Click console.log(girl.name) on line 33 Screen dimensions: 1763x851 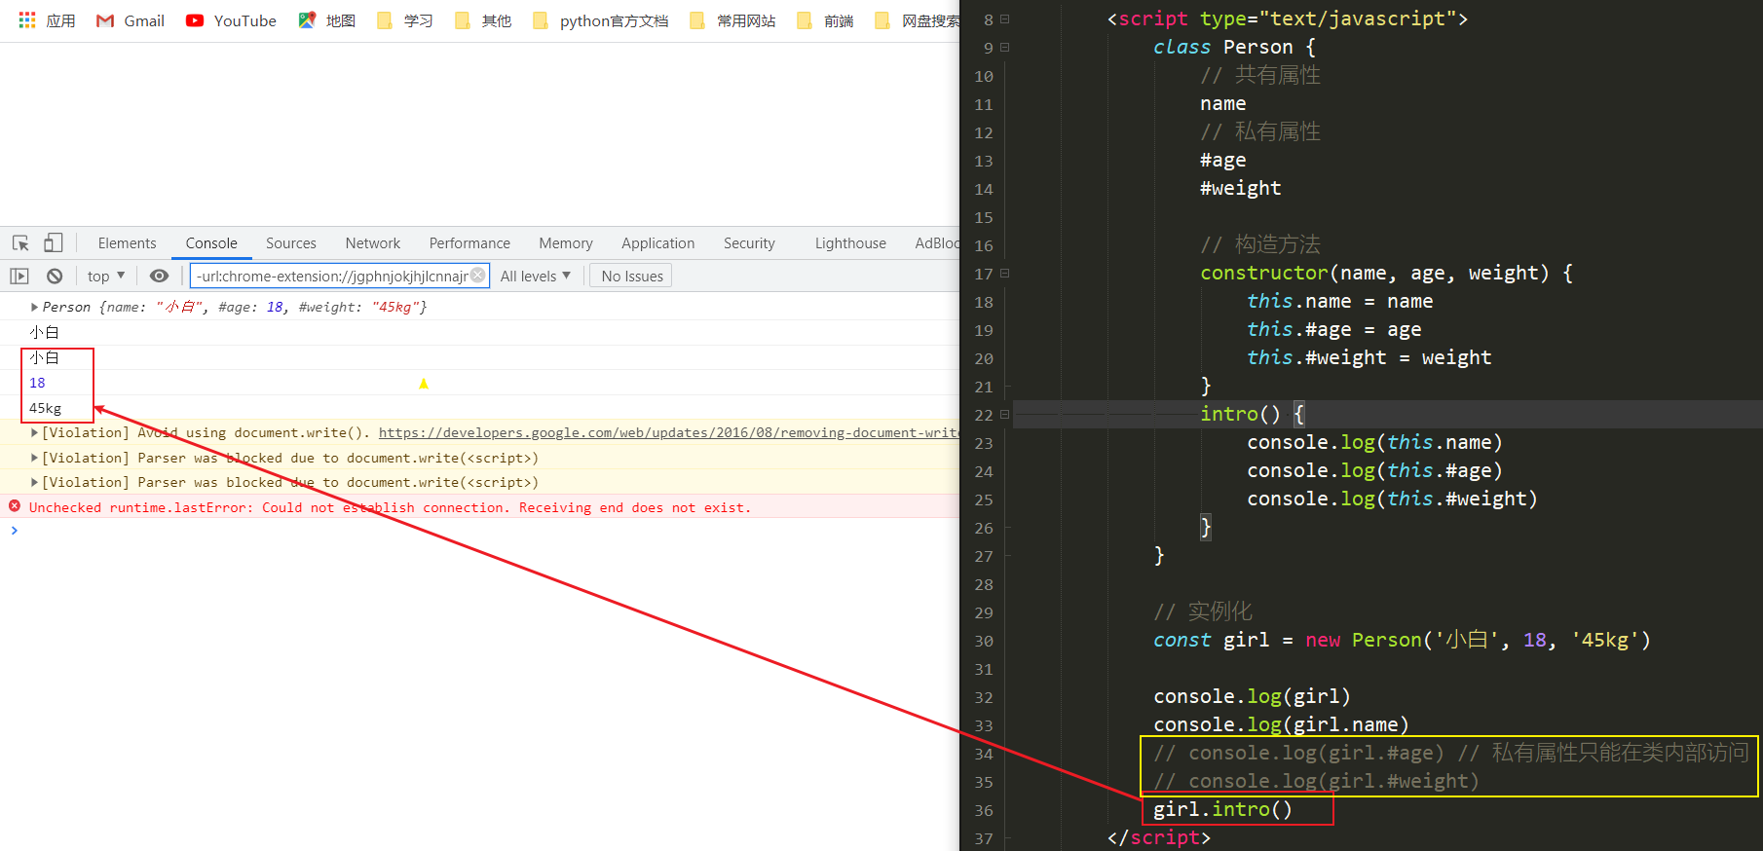(1281, 724)
